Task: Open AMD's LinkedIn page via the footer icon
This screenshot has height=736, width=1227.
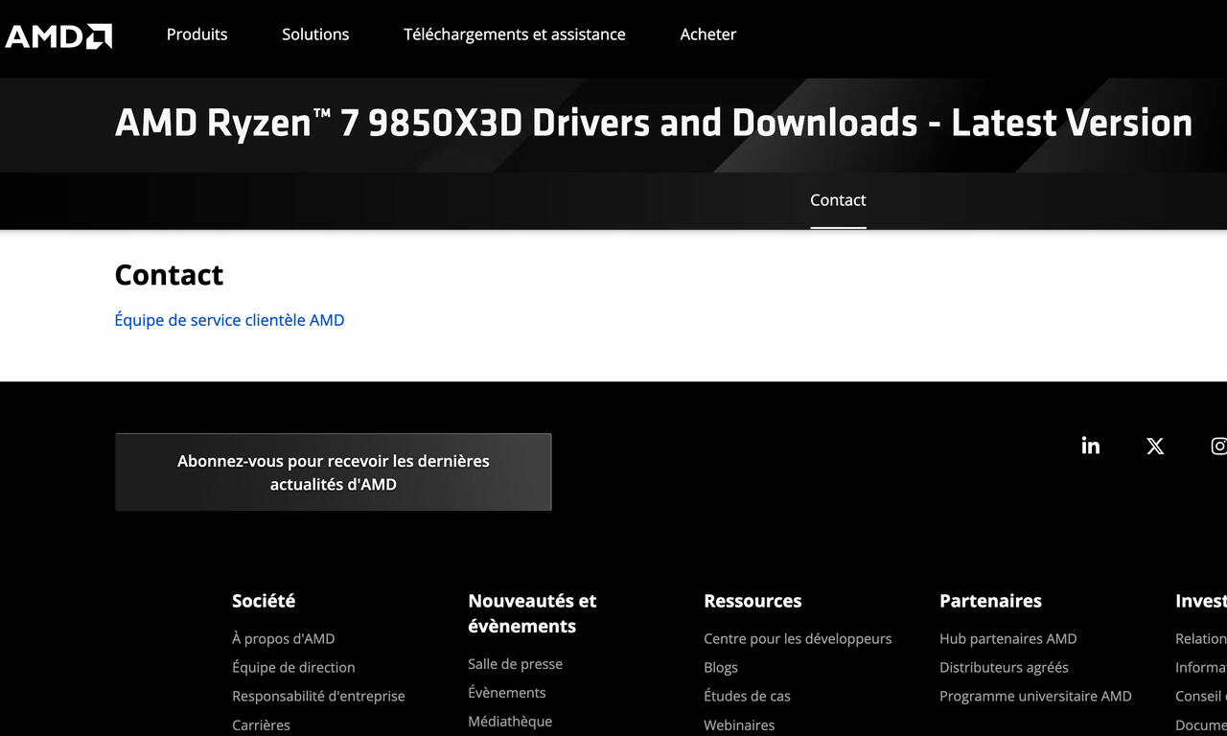Action: point(1090,445)
